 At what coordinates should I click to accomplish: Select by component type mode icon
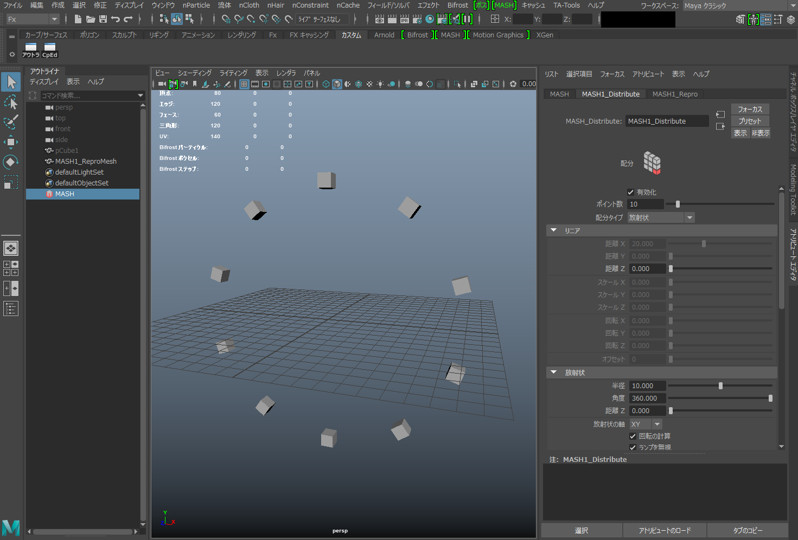point(189,19)
